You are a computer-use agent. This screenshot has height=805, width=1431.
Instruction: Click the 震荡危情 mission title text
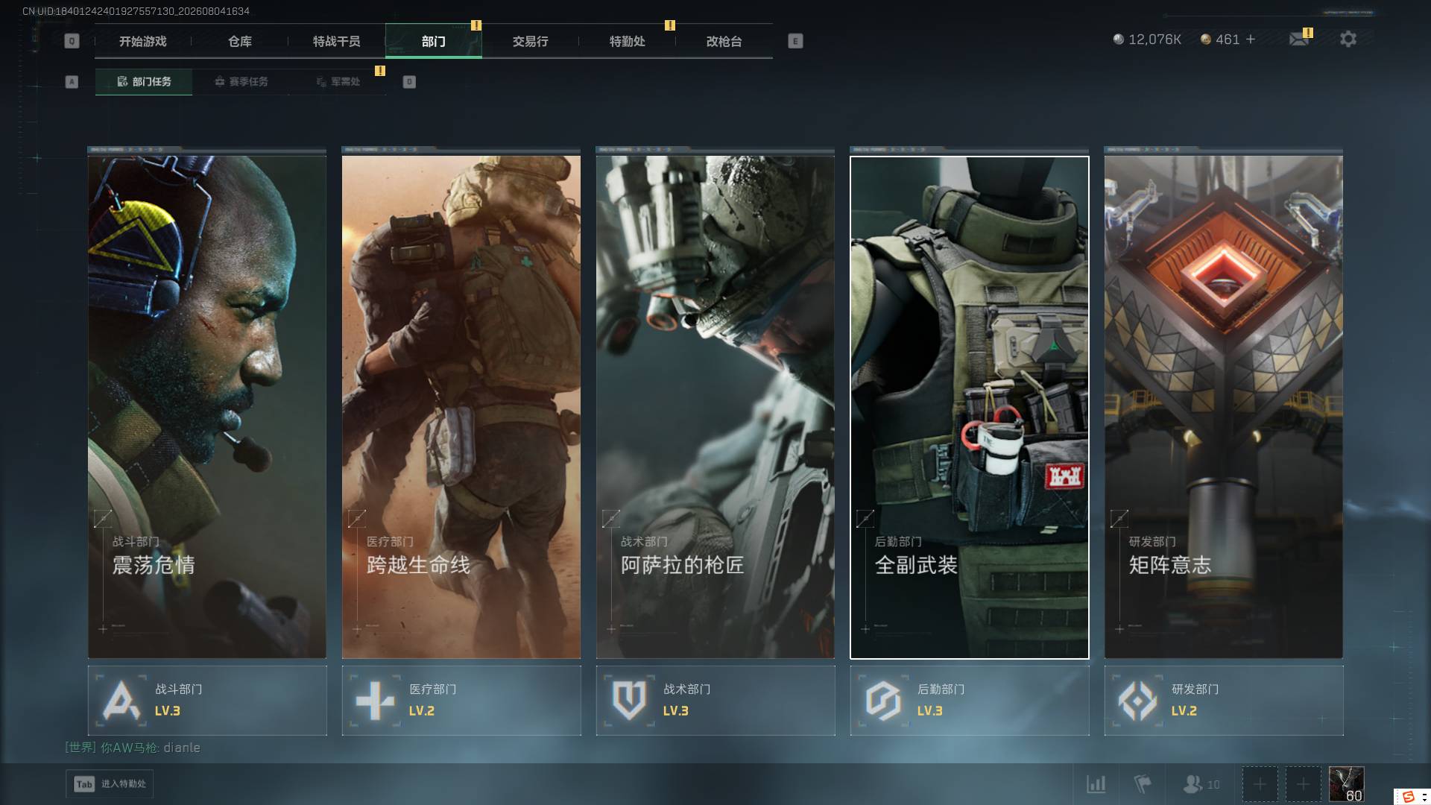pyautogui.click(x=154, y=565)
